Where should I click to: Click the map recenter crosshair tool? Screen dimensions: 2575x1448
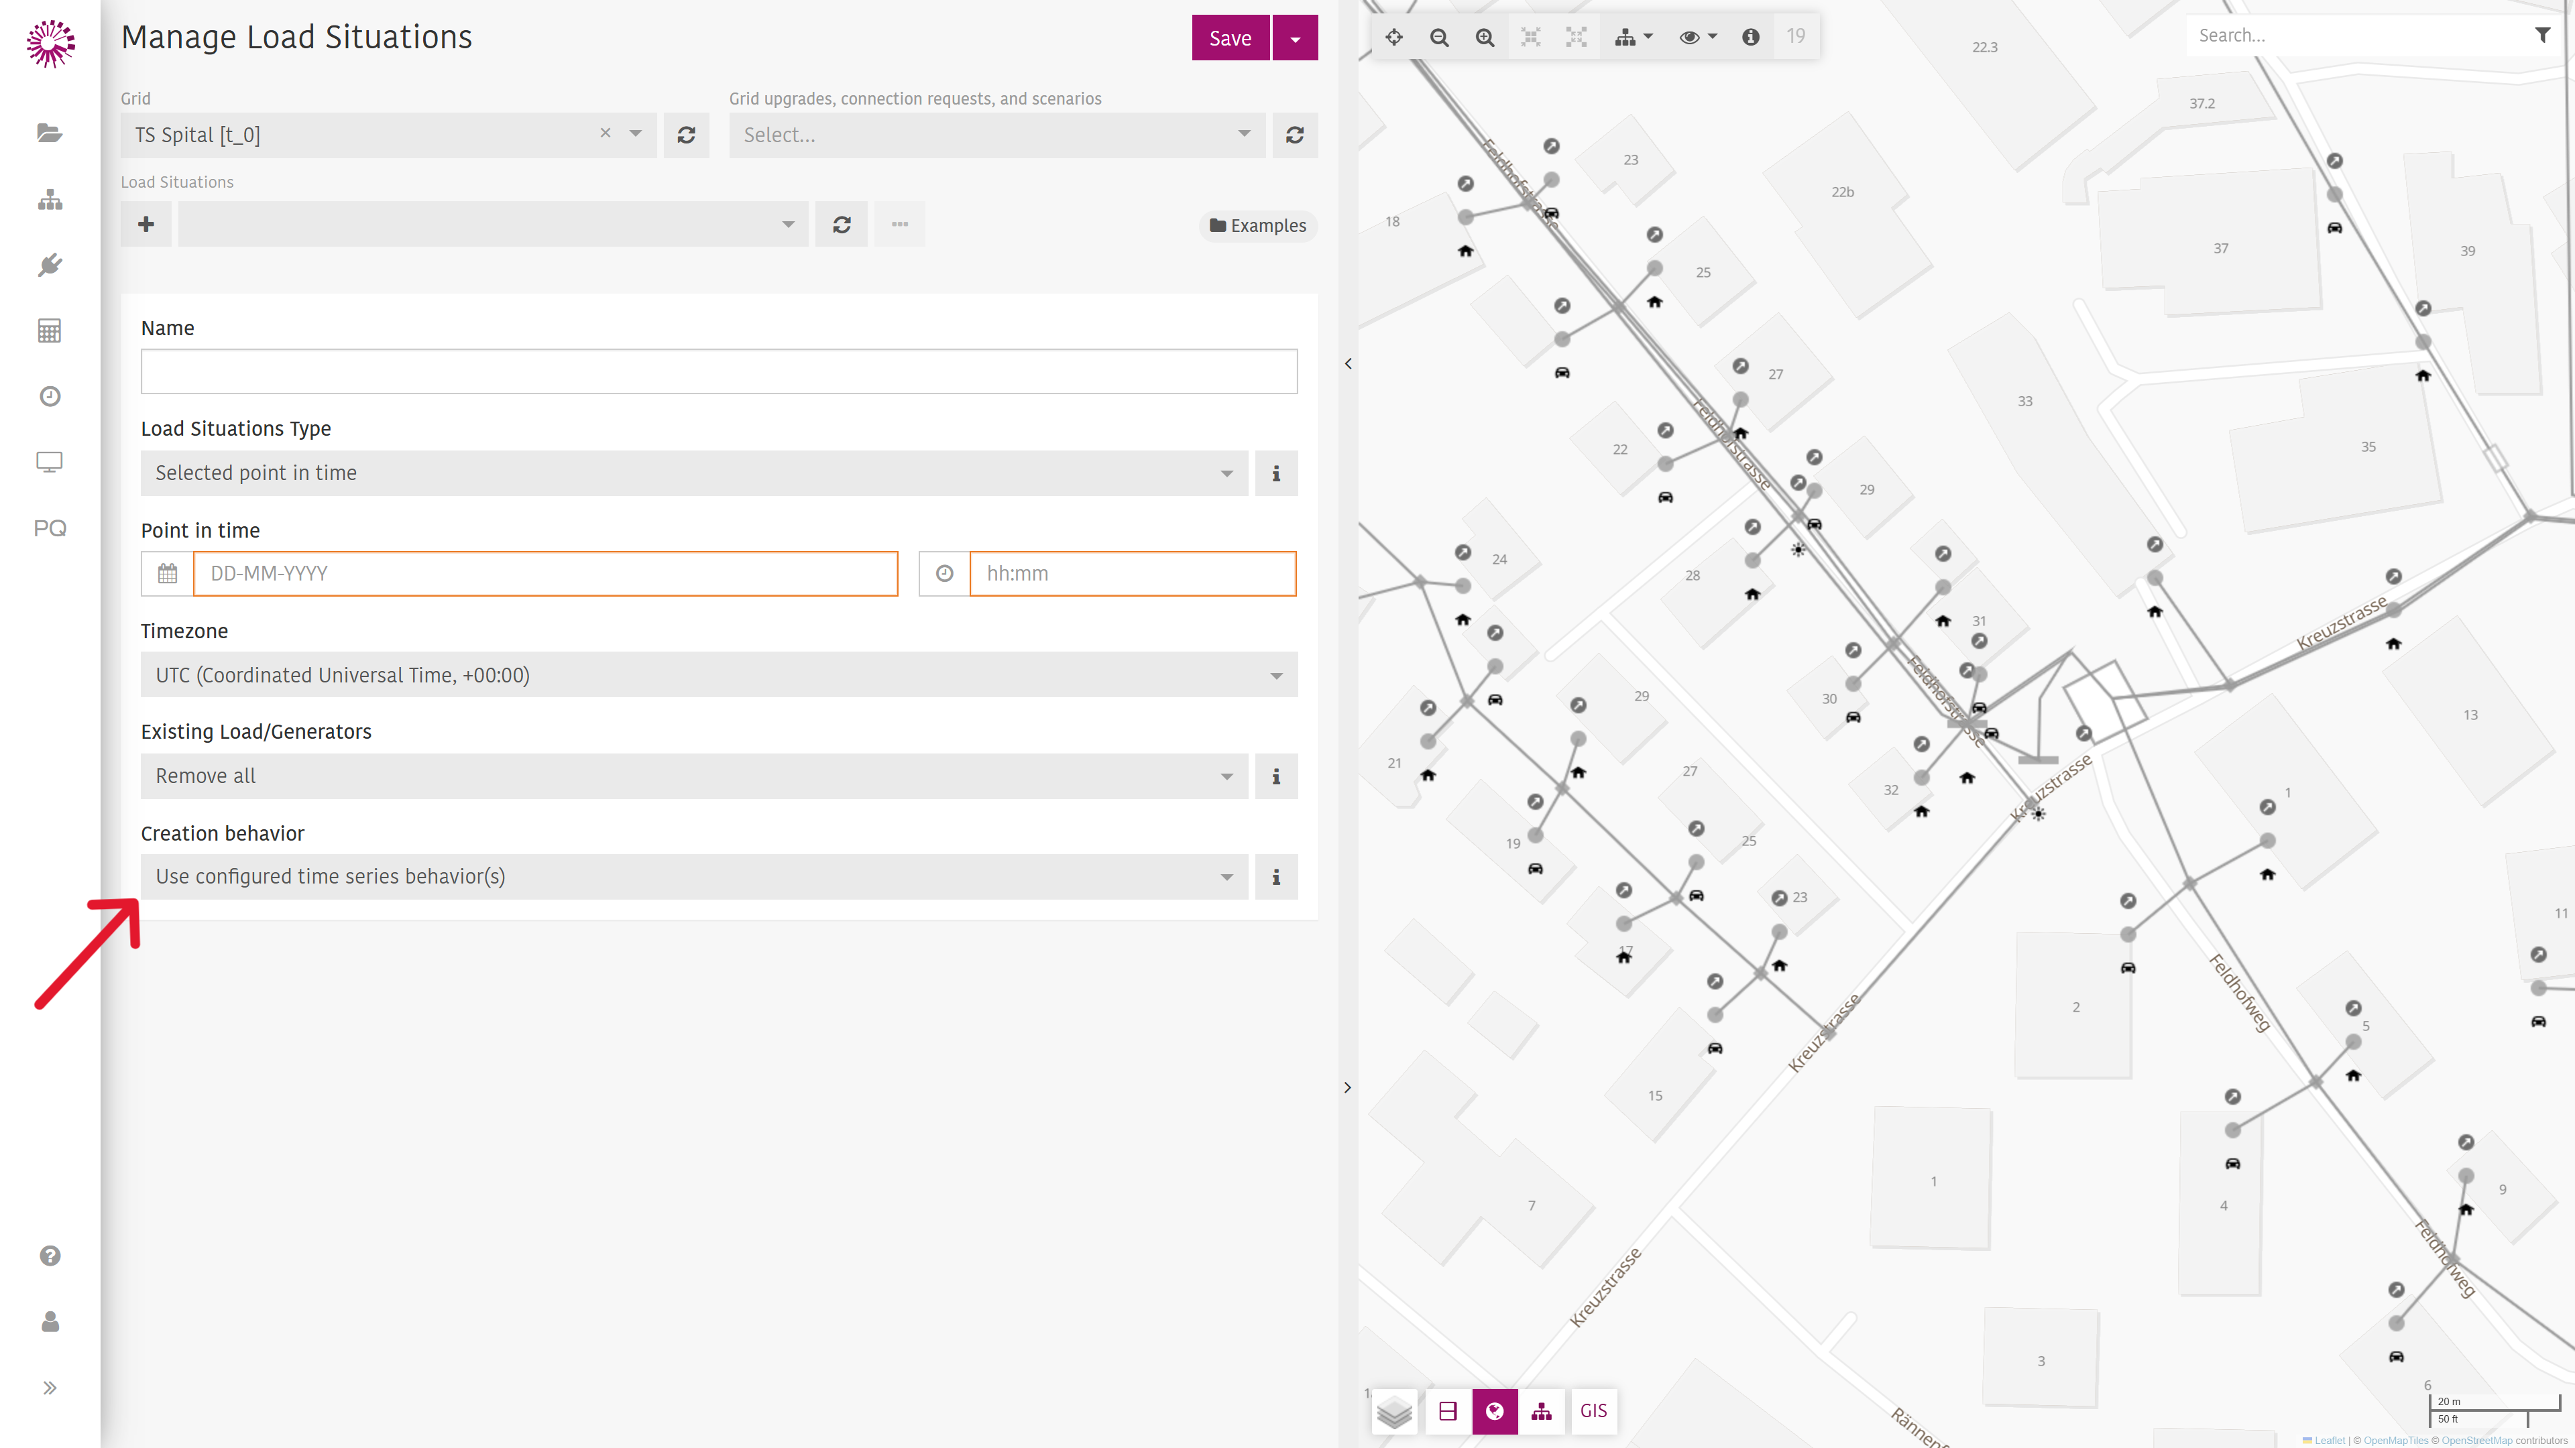click(x=1393, y=37)
